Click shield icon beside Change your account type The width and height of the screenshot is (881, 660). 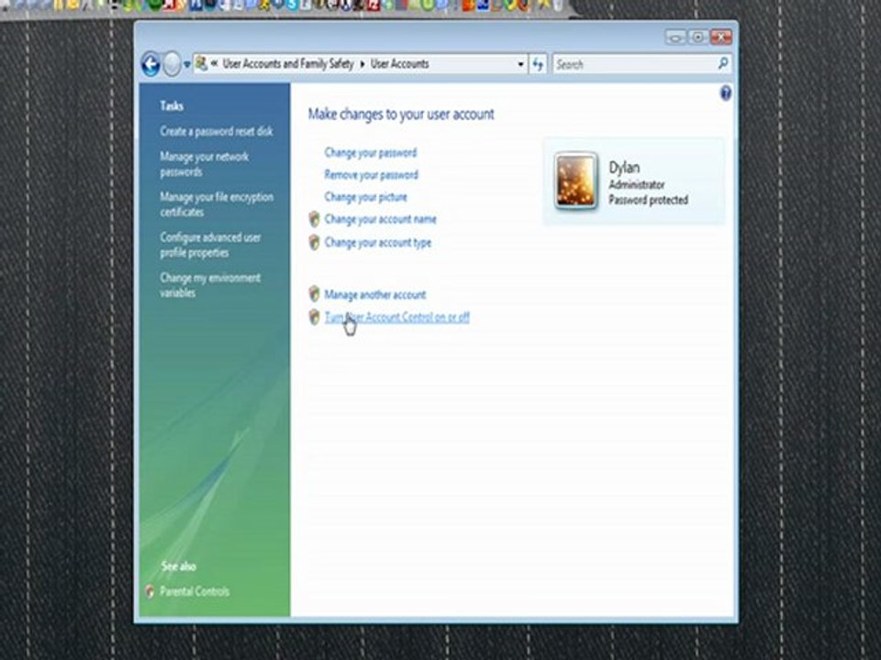315,242
